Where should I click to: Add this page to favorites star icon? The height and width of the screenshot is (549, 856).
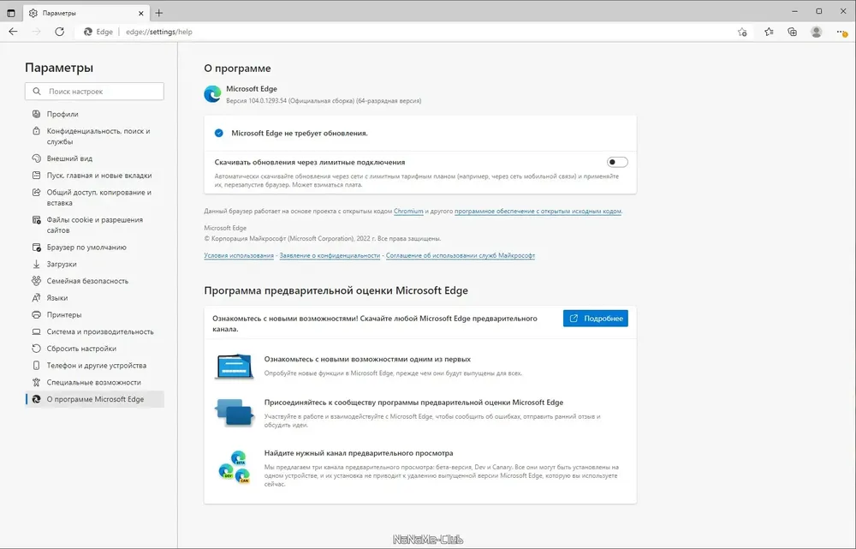(x=742, y=32)
